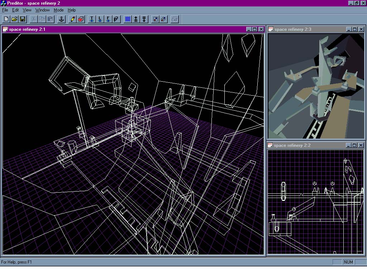Click the space refinery 2:3 window title bar
Image resolution: width=367 pixels, height=275 pixels.
(305, 29)
